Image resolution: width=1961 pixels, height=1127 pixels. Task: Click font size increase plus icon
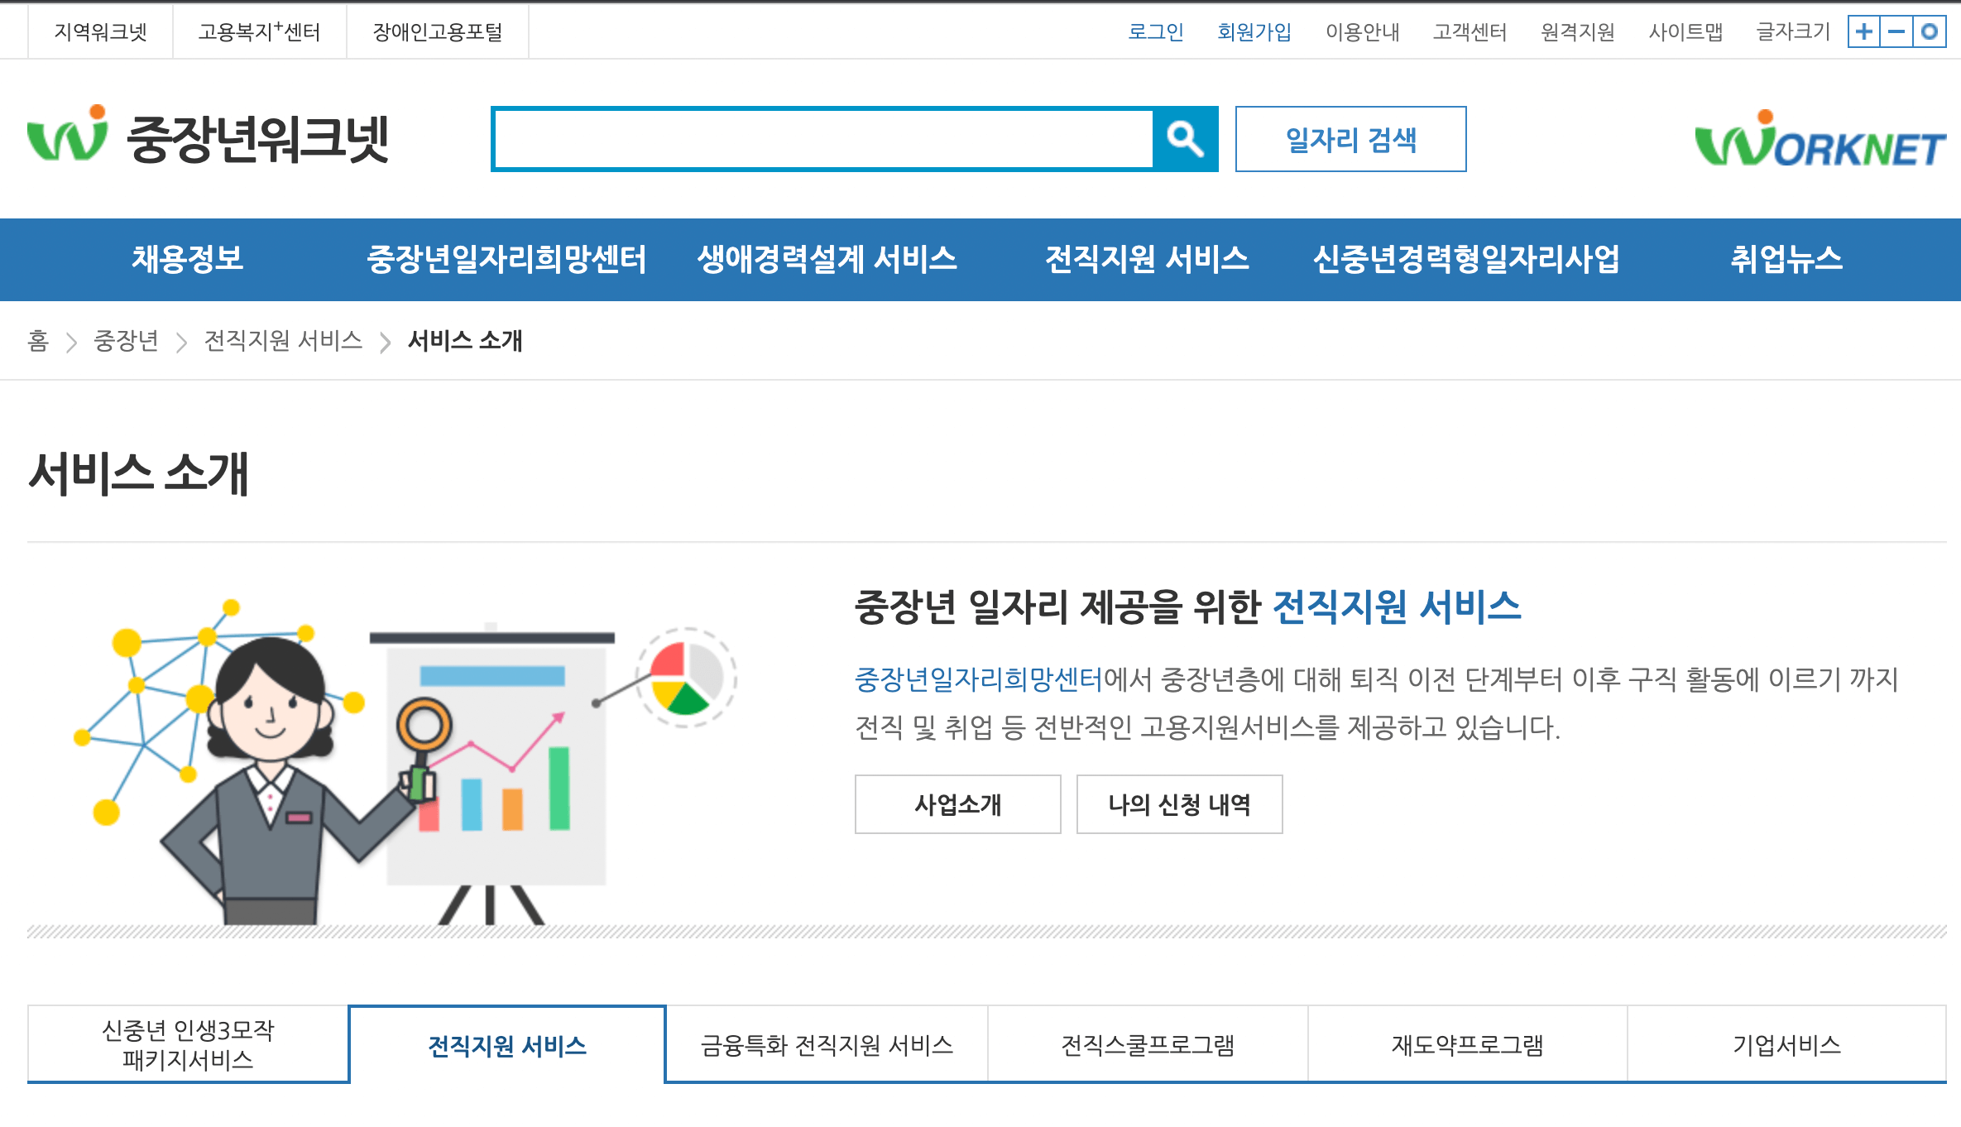[1864, 32]
